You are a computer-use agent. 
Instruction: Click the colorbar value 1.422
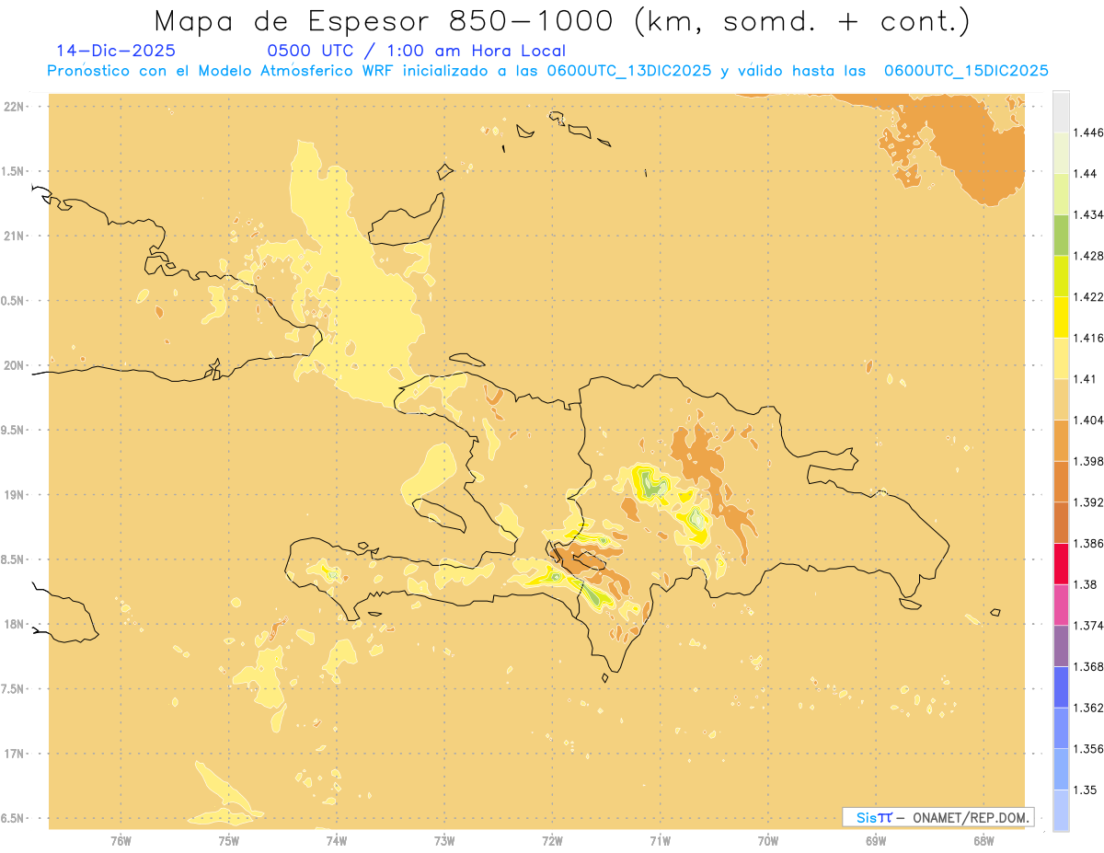[1087, 297]
